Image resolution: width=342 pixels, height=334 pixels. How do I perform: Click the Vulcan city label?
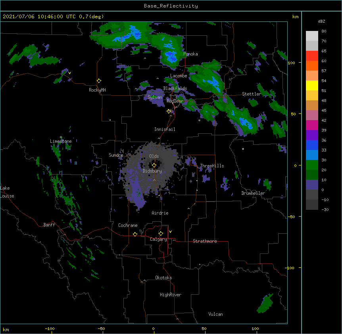pos(215,314)
